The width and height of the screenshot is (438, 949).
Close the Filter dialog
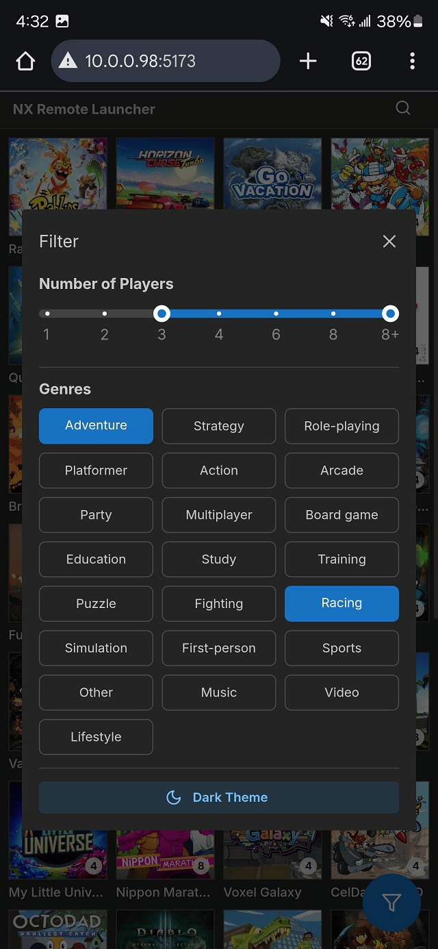click(x=389, y=241)
